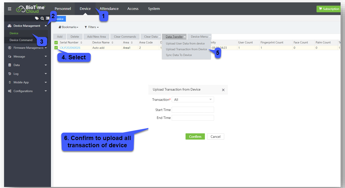The image size is (345, 188).
Task: Open the Transaction dropdown set to All
Action: point(193,100)
